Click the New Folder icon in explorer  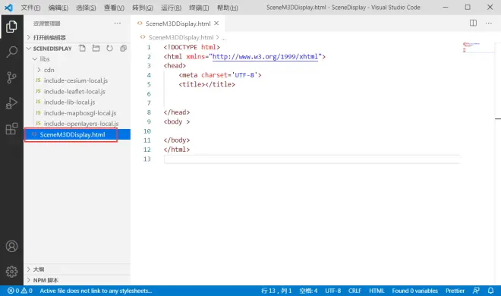click(96, 49)
